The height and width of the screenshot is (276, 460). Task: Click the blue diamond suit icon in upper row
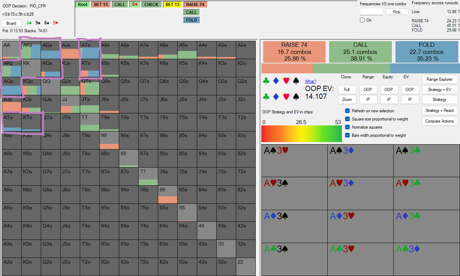click(276, 81)
